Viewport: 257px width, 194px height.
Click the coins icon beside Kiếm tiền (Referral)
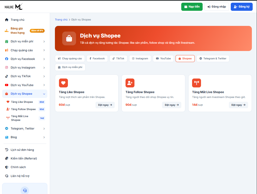point(6,158)
